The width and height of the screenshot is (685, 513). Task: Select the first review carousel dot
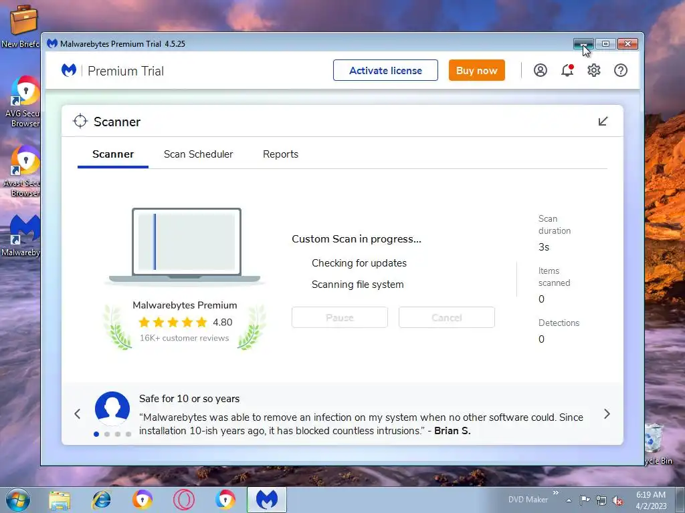96,434
